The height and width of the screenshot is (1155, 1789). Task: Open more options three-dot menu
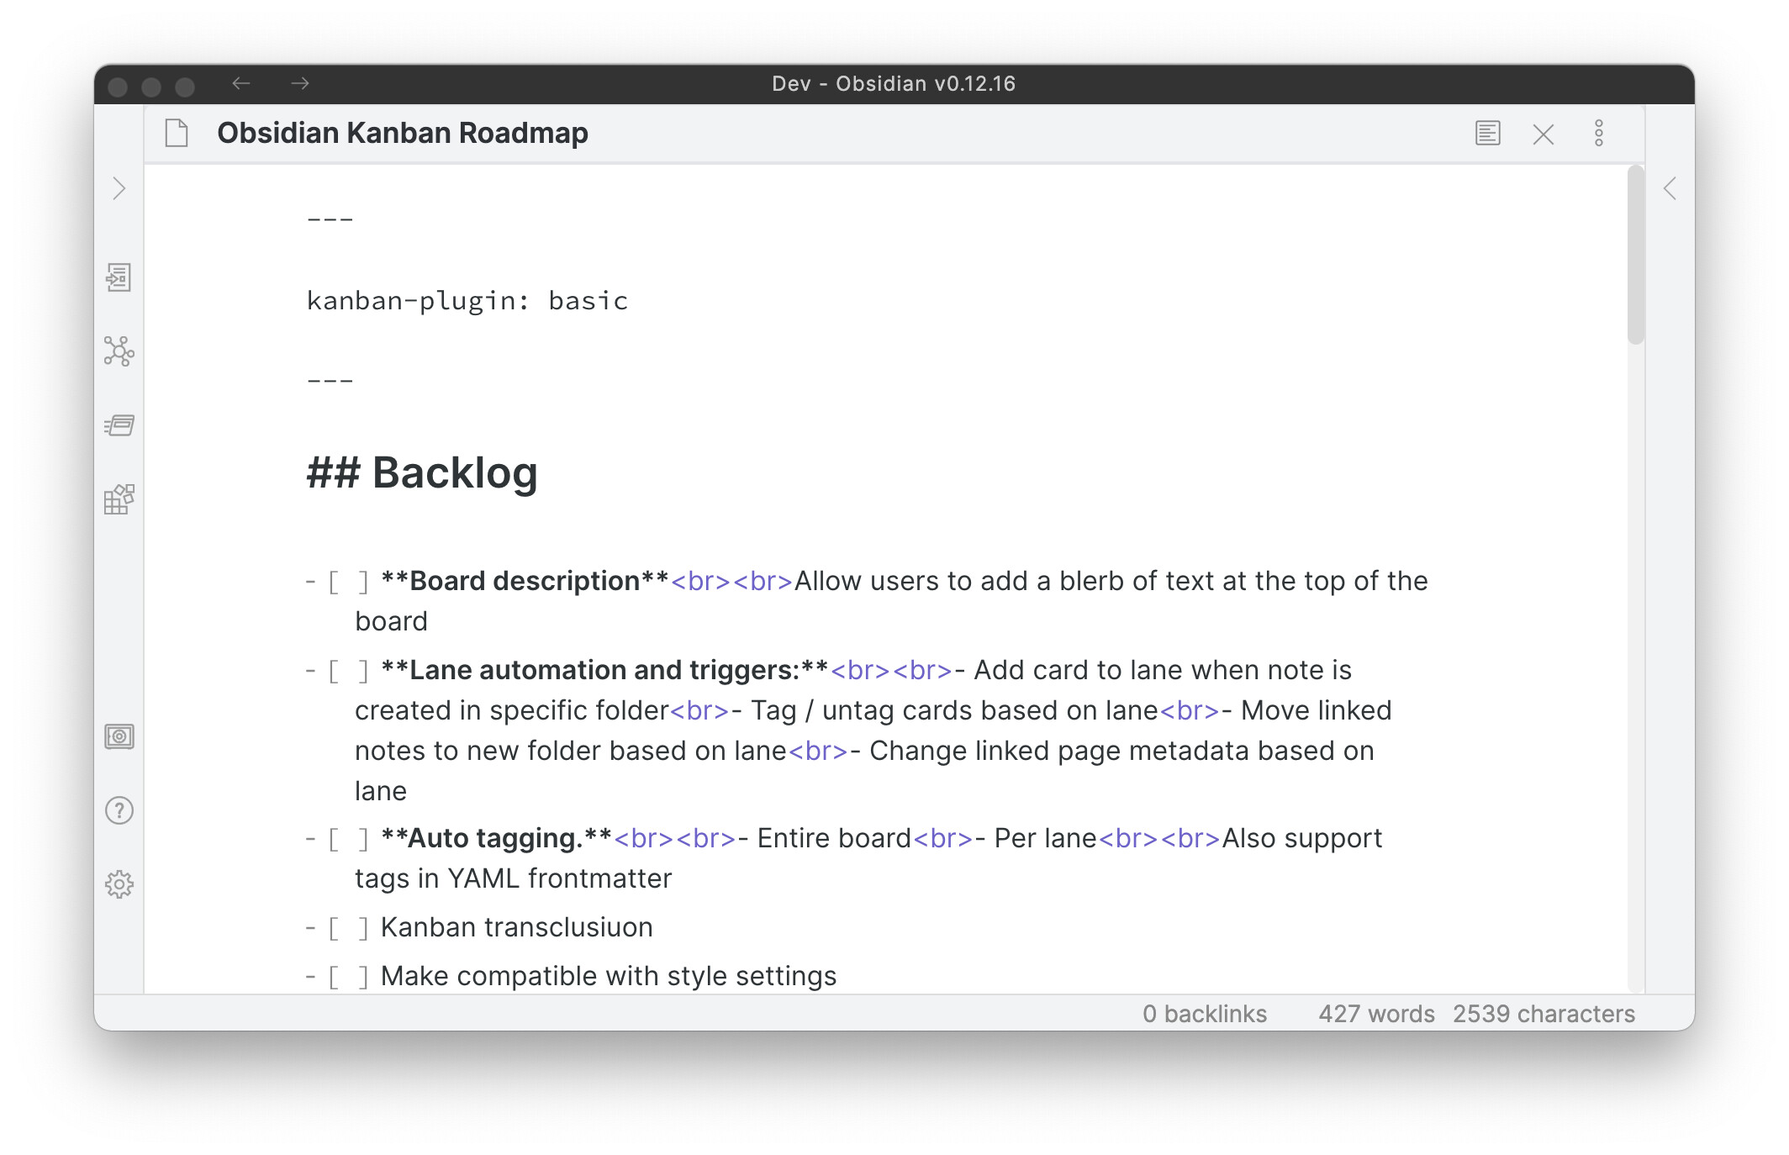tap(1598, 134)
